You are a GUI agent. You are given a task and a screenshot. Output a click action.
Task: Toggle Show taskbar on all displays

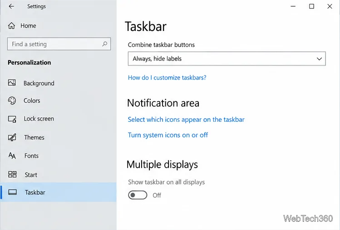pos(138,195)
